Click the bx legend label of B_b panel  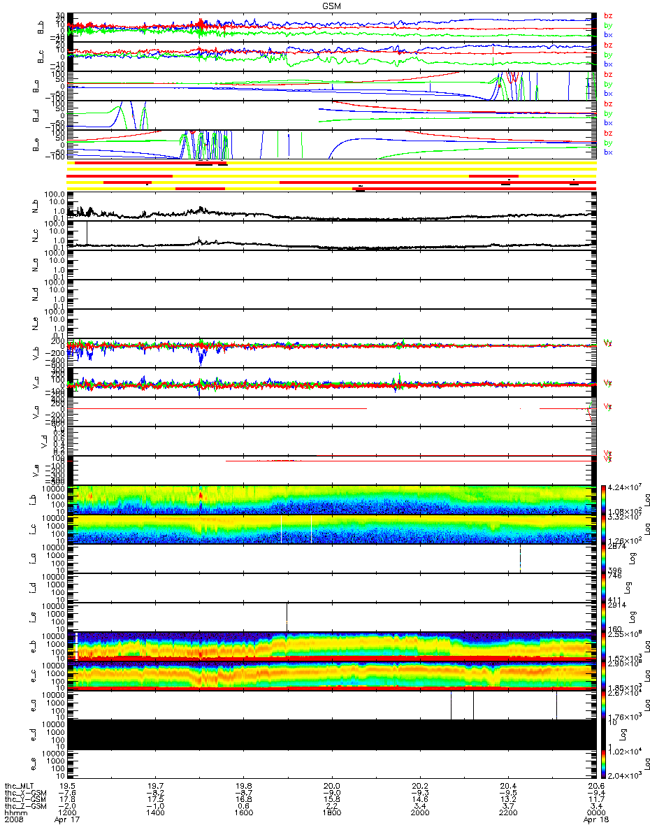point(608,34)
